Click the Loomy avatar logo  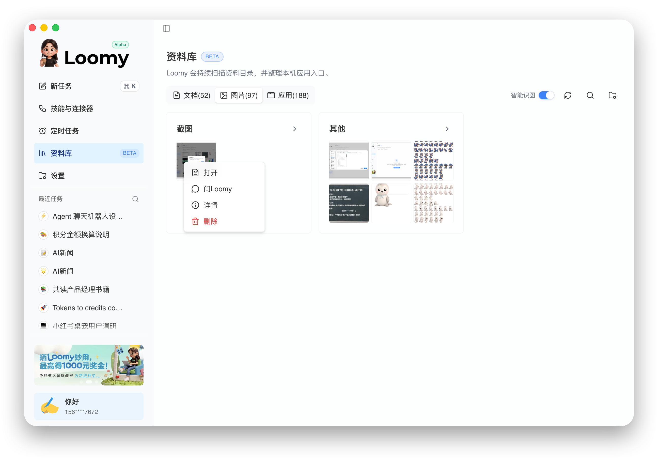pos(49,53)
